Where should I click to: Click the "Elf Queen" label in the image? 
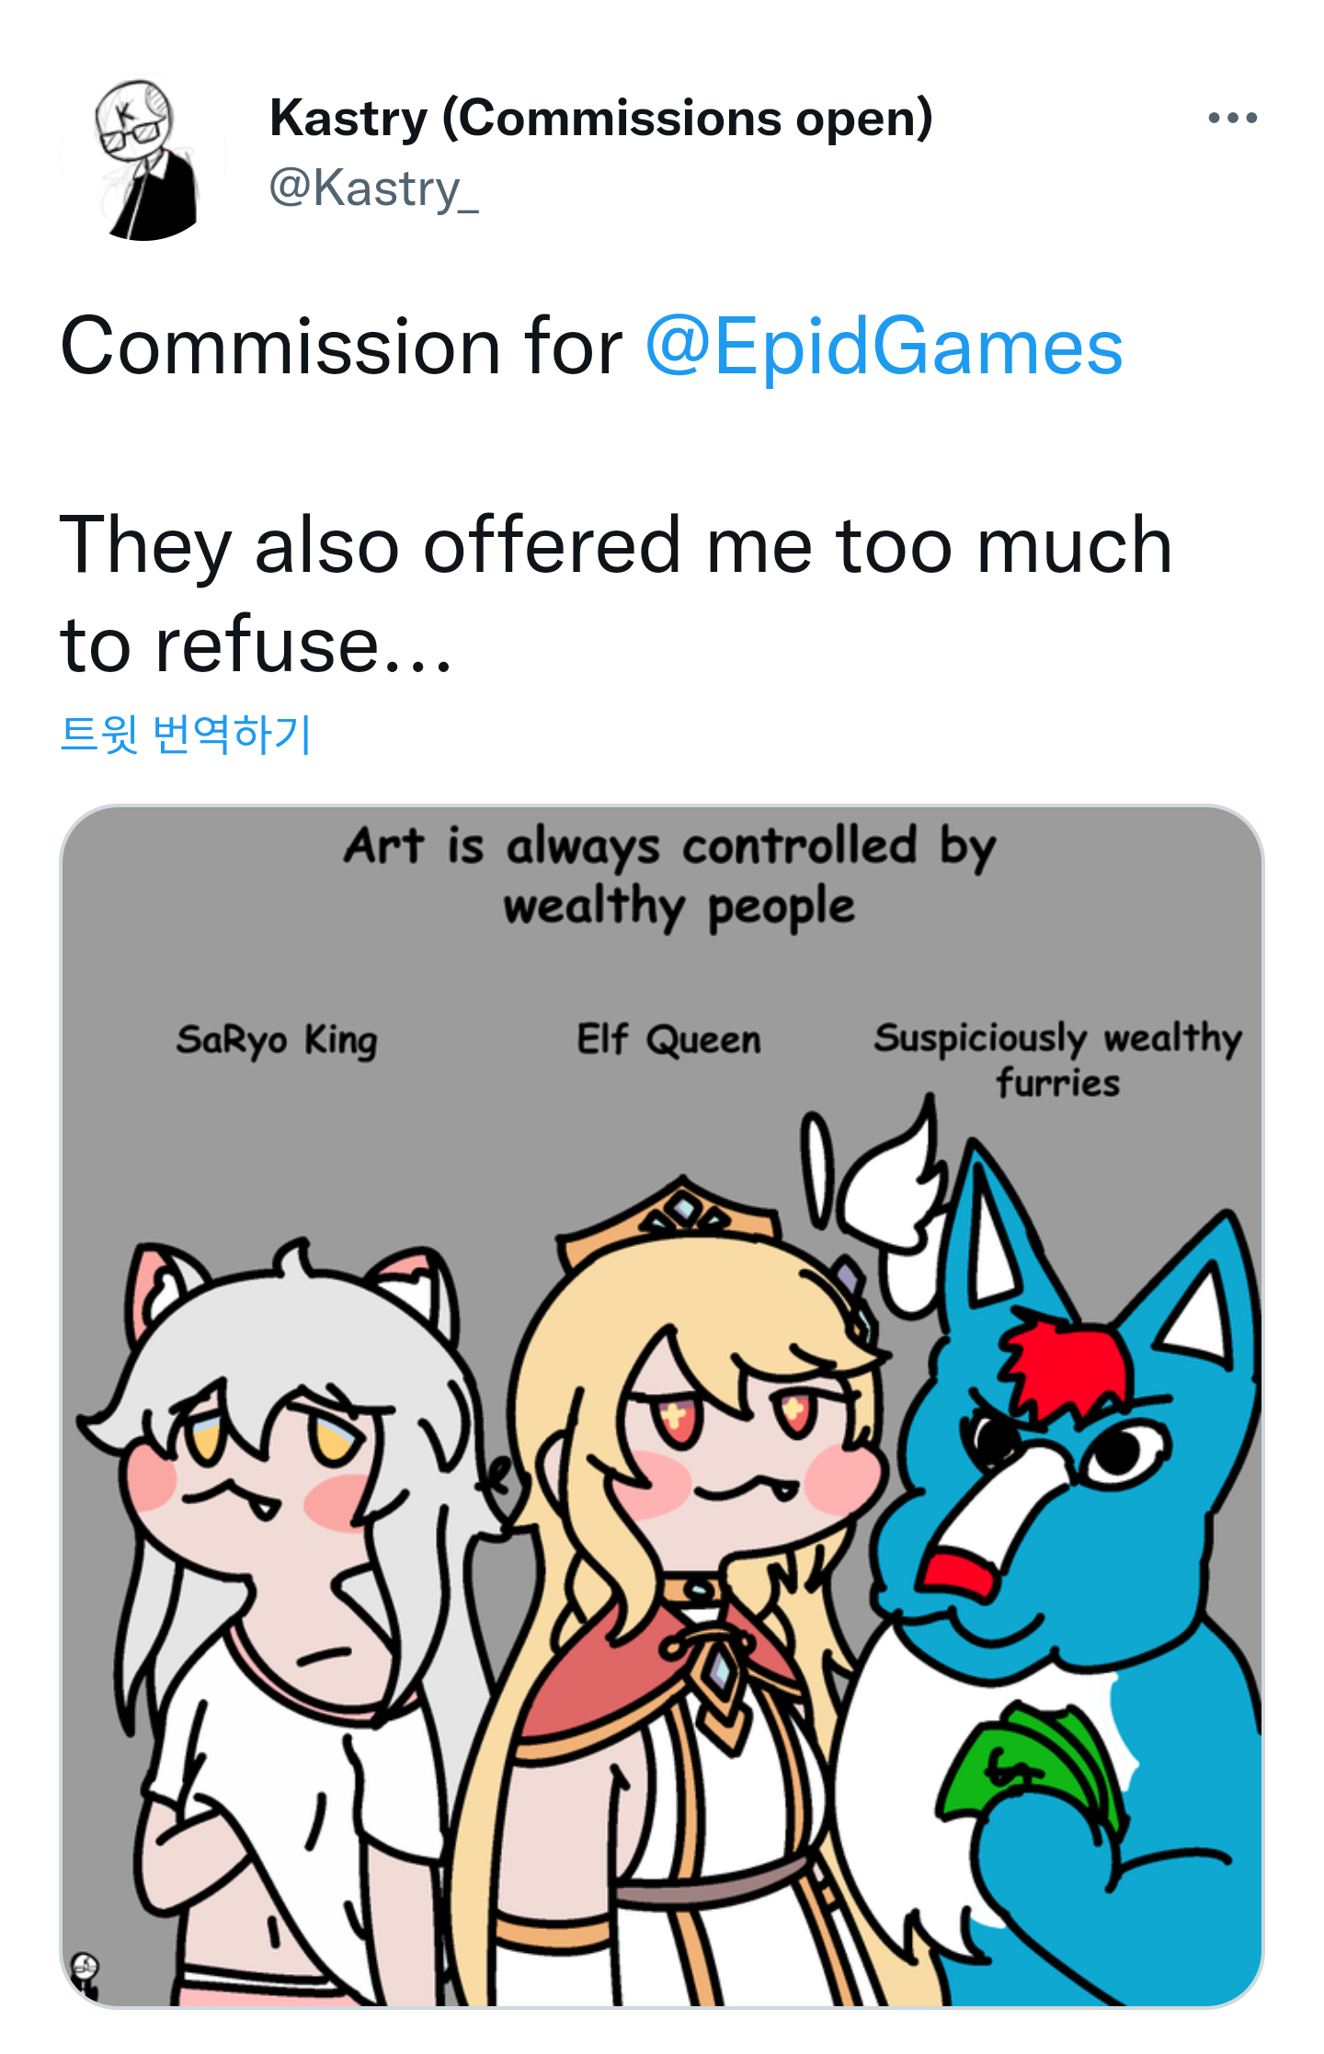[x=668, y=1039]
